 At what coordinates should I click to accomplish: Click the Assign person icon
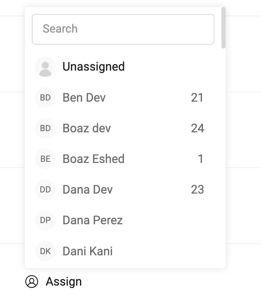point(31,281)
